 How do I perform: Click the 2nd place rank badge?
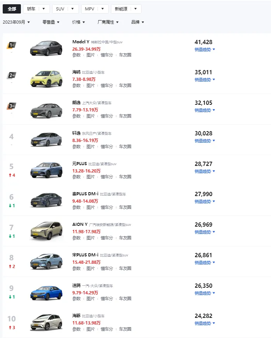(x=12, y=75)
